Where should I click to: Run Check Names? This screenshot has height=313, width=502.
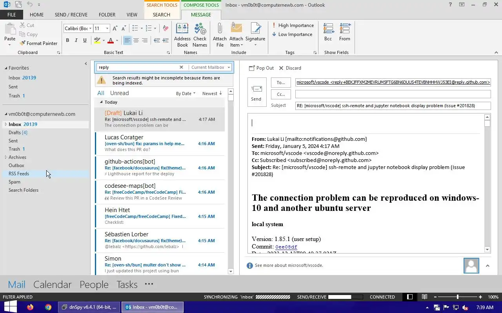coord(200,35)
